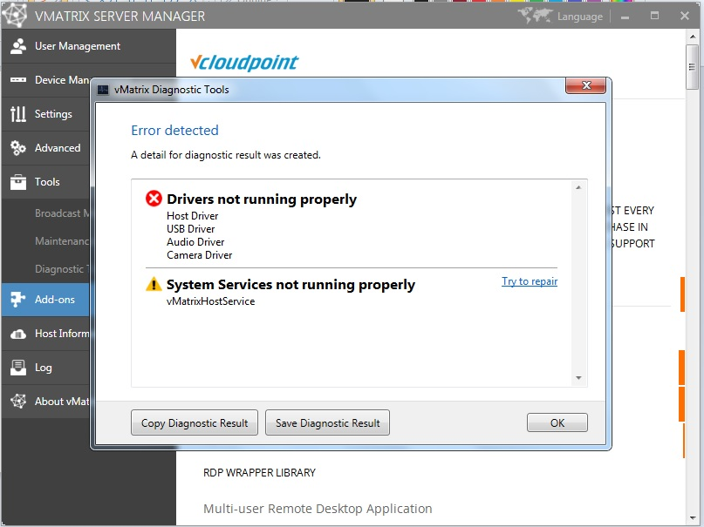The height and width of the screenshot is (527, 704).
Task: Open the Settings sliders icon
Action: click(x=18, y=114)
